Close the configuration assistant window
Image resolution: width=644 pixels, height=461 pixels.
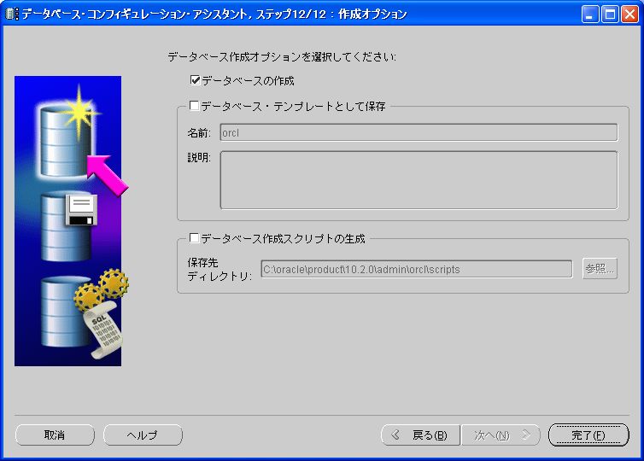tap(629, 15)
